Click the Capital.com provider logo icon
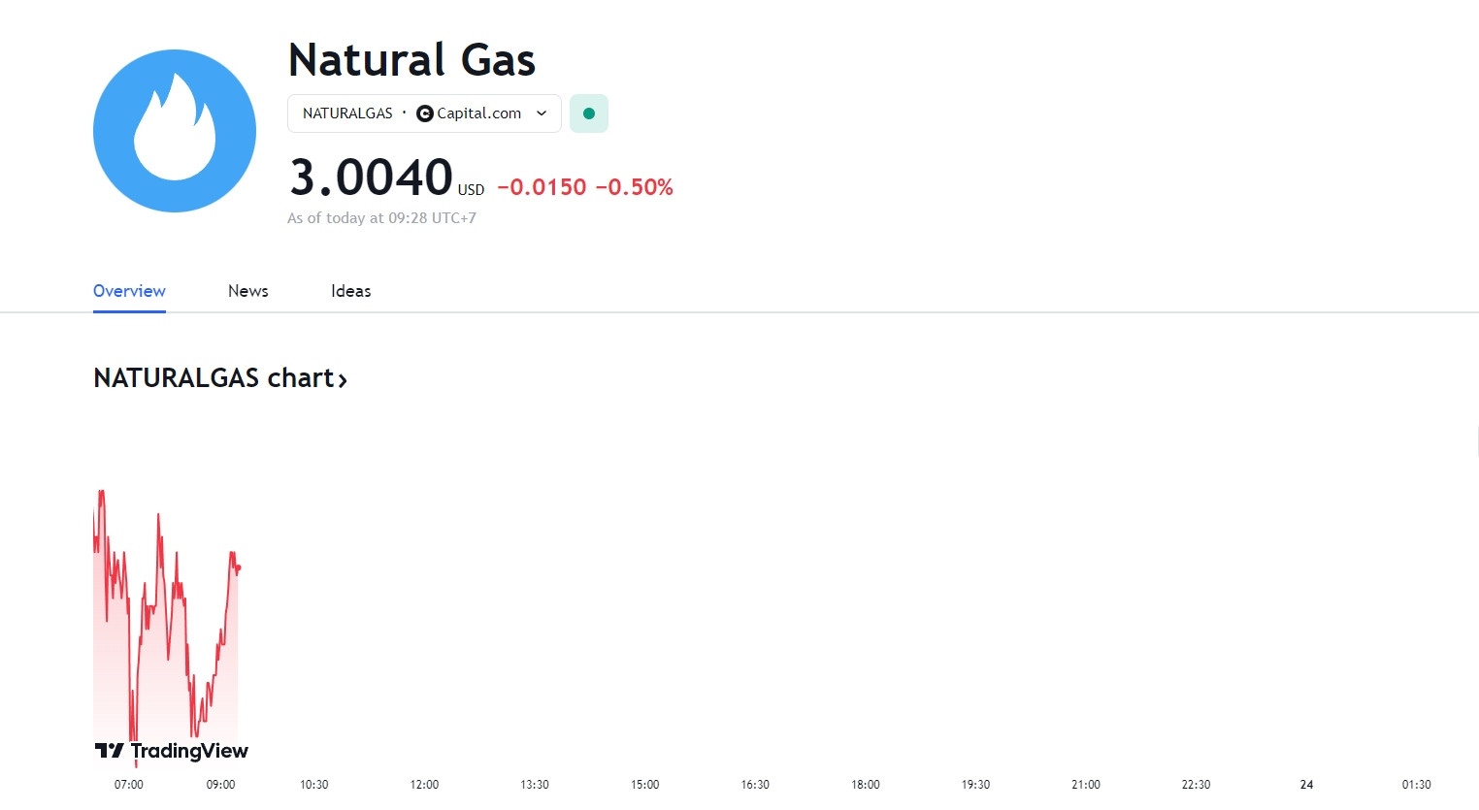The image size is (1479, 810). 424,113
